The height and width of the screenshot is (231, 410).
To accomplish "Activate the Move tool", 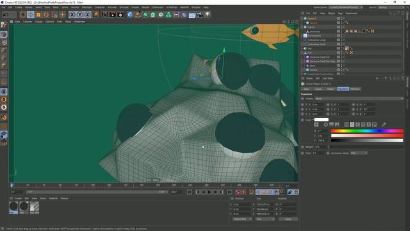I will [31, 15].
